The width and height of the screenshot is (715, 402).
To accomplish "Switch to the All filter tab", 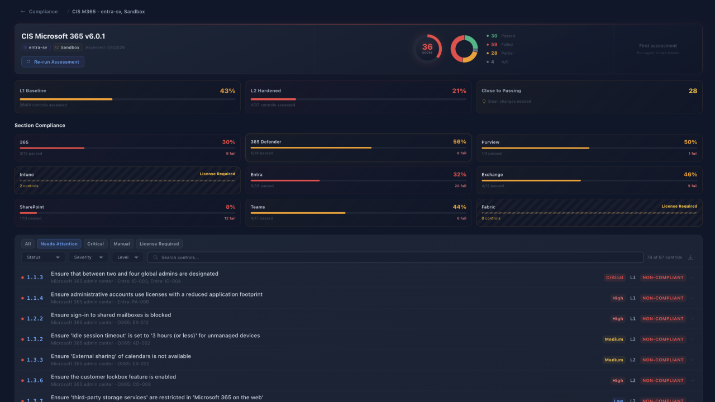I will [28, 244].
